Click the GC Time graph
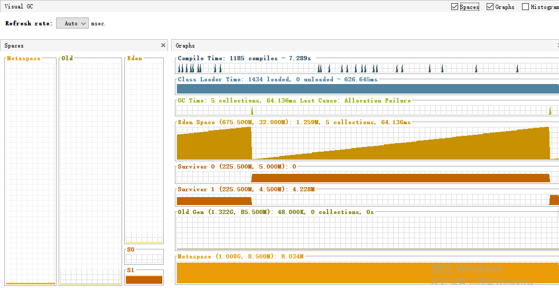This screenshot has width=559, height=288. 368,110
